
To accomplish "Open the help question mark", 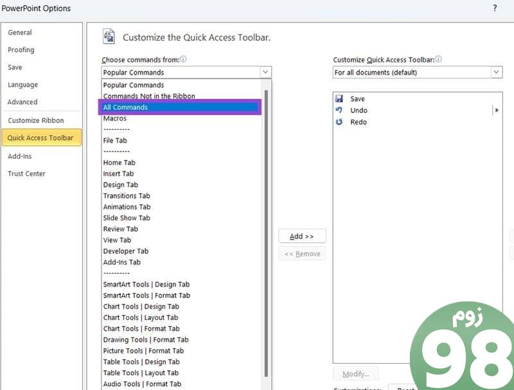I will 495,8.
